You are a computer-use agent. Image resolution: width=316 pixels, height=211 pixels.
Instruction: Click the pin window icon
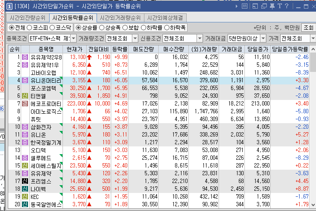pos(272,6)
